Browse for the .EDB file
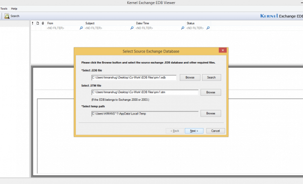Screen dimensions: 303x184 pyautogui.click(x=190, y=77)
